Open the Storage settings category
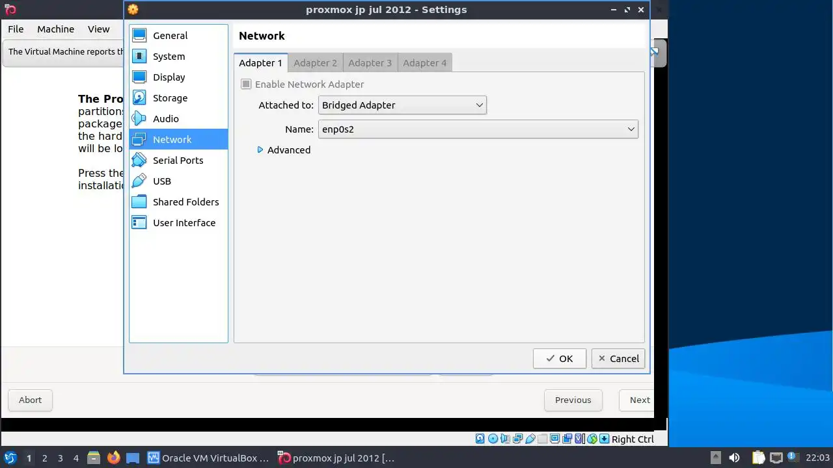This screenshot has width=833, height=468. pos(178,98)
